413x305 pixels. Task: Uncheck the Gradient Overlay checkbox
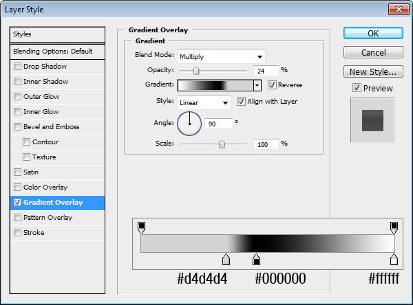pos(17,203)
